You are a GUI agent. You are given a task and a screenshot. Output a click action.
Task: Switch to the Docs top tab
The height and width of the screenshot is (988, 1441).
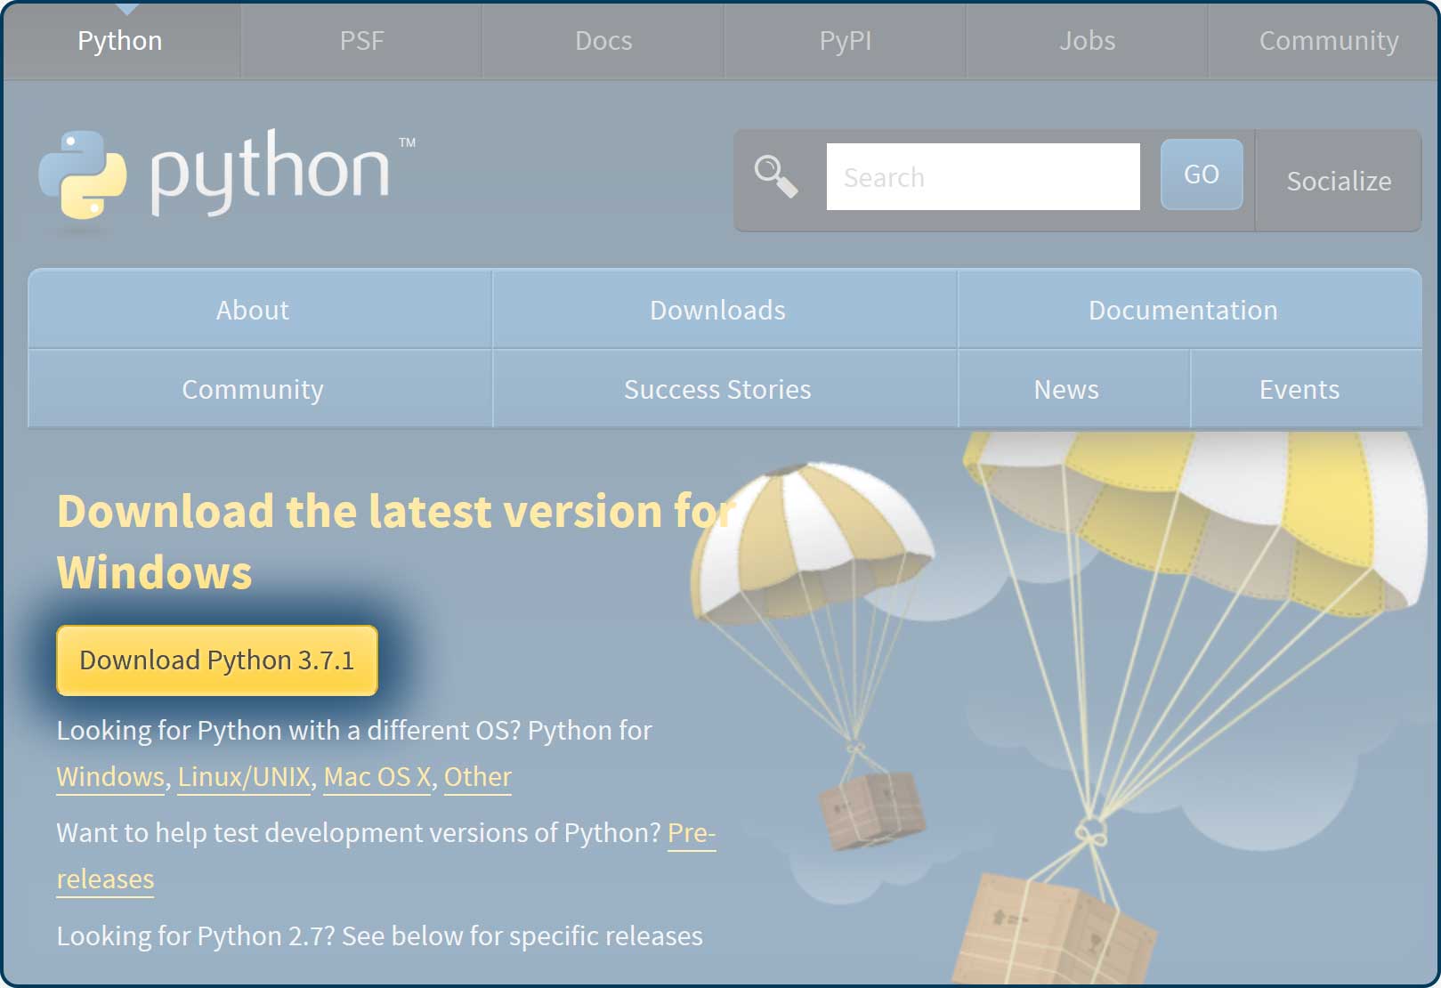603,41
